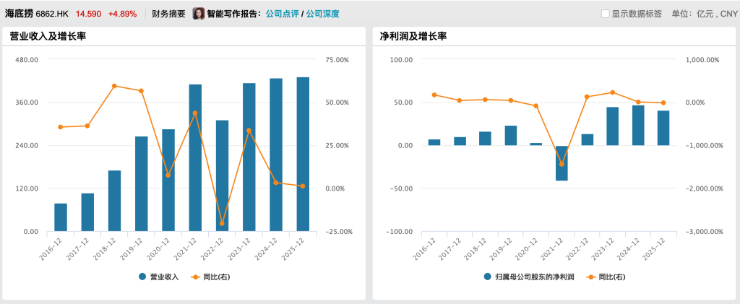Click the smart writing report avatar icon
This screenshot has height=304, width=740.
click(x=199, y=14)
